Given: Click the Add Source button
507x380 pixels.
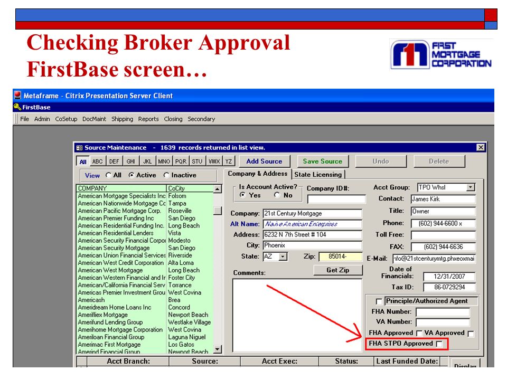Looking at the screenshot, I should 264,161.
